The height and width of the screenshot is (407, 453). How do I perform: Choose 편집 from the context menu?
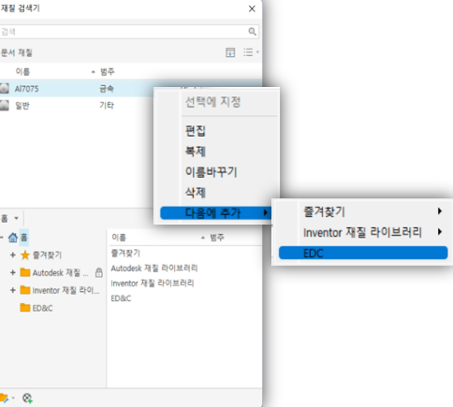pos(196,131)
